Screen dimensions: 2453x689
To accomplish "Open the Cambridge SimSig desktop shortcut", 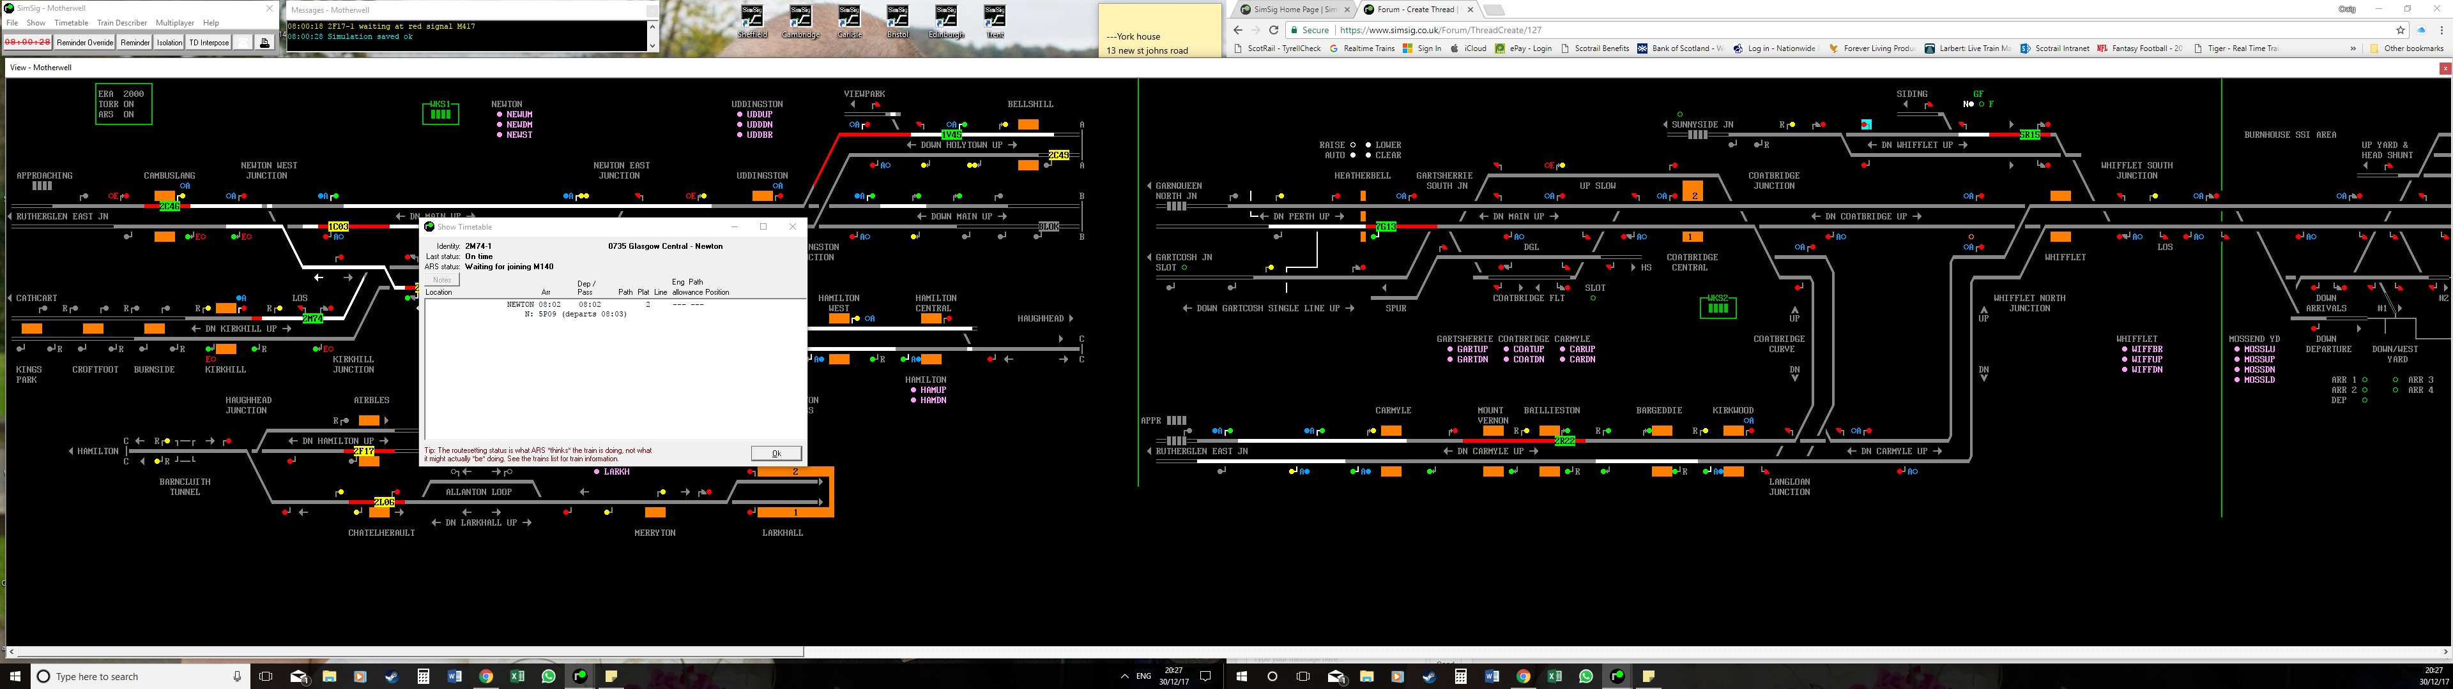I will pos(801,21).
